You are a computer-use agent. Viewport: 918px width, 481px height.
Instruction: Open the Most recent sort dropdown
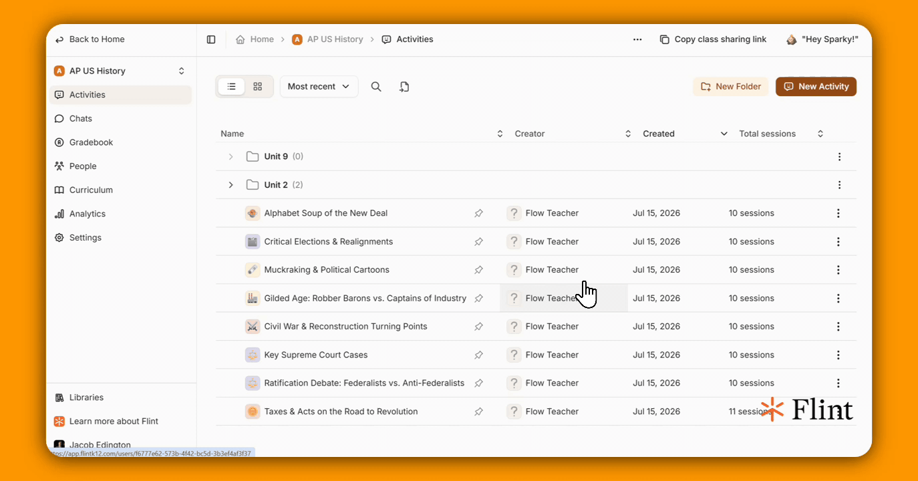(319, 86)
